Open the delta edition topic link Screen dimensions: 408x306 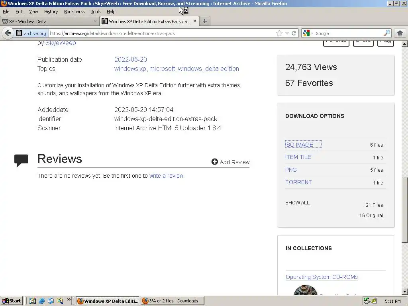[222, 69]
